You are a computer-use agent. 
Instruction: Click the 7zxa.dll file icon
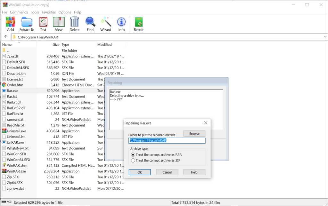[4, 56]
